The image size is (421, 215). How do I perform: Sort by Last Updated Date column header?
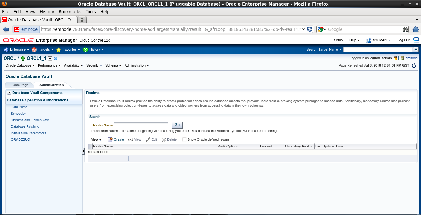[365, 146]
